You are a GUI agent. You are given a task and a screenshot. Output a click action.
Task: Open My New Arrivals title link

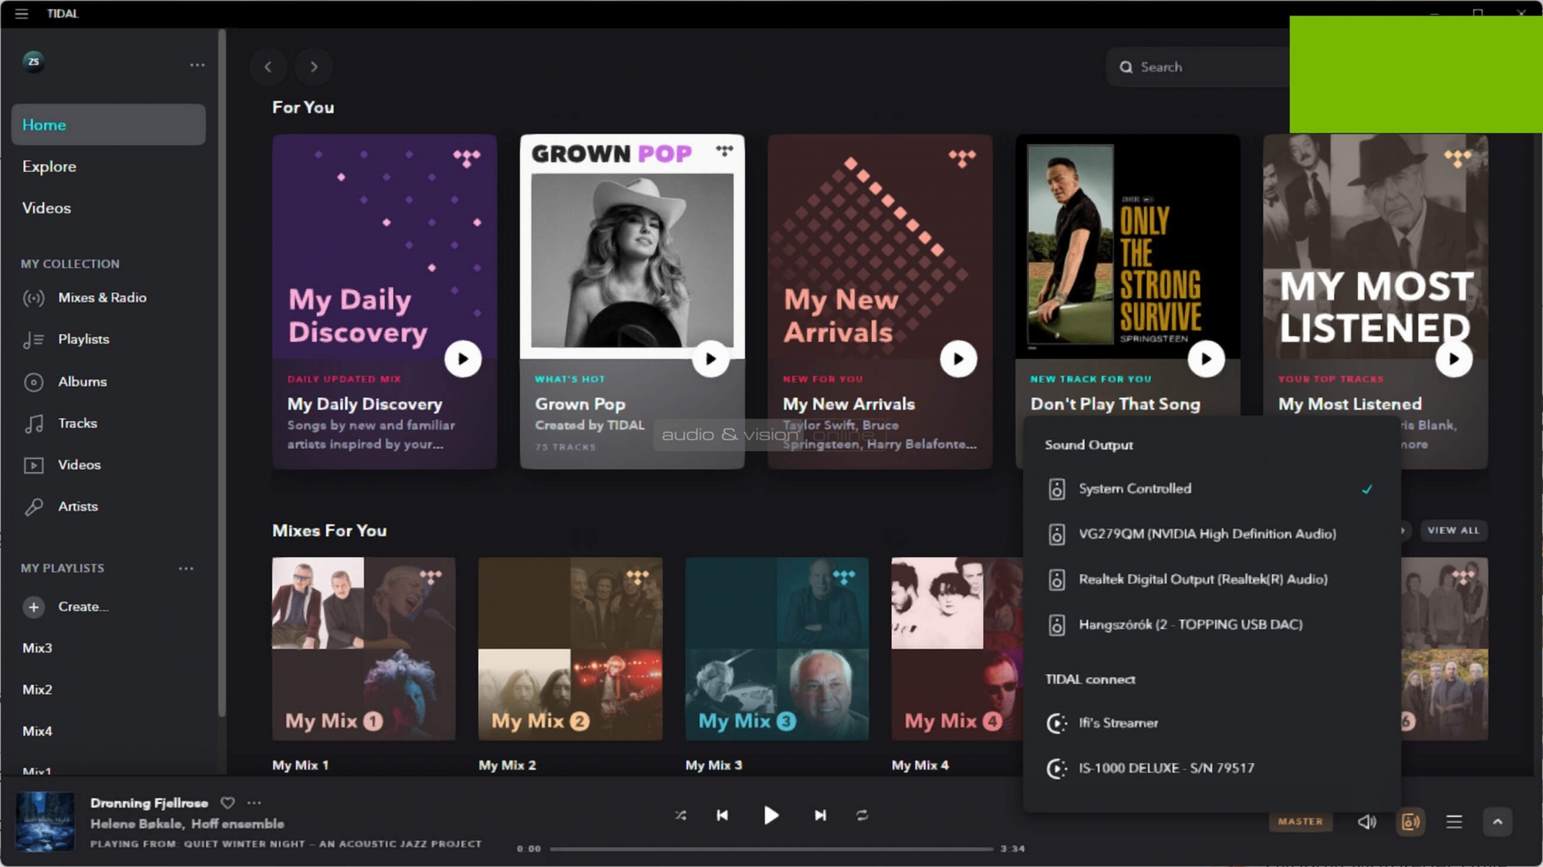coord(849,404)
